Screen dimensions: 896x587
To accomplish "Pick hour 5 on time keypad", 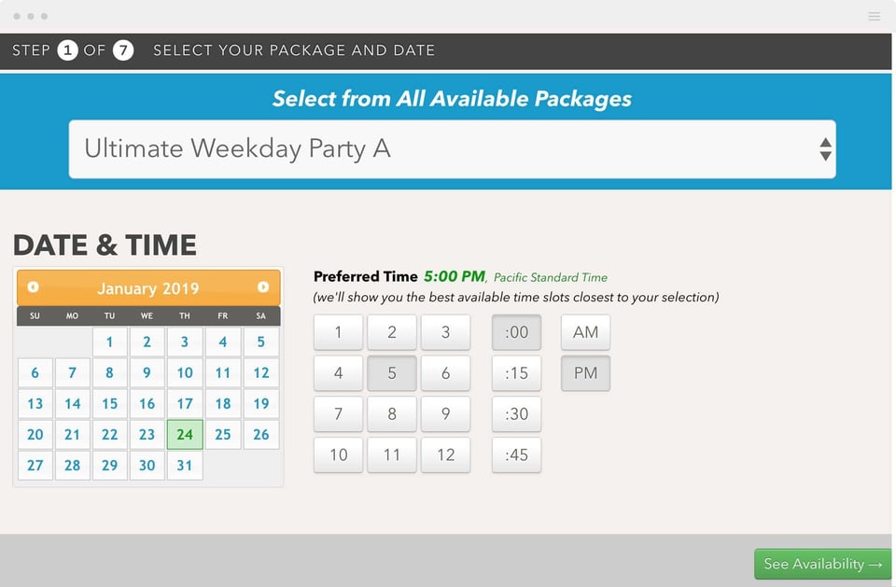I will (x=392, y=373).
